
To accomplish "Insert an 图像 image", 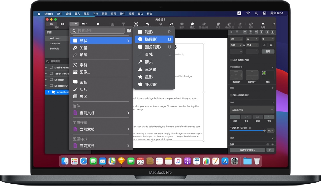I will pyautogui.click(x=101, y=72).
